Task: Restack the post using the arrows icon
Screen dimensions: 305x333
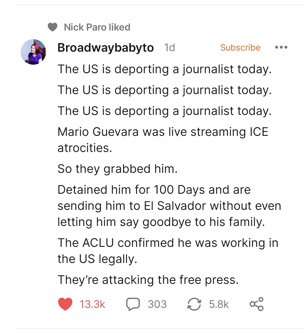Action: 194,304
